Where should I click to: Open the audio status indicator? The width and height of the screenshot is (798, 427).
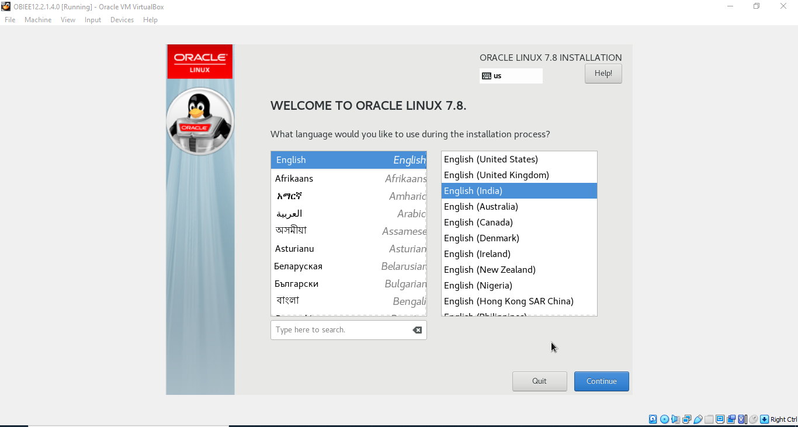[x=675, y=419]
